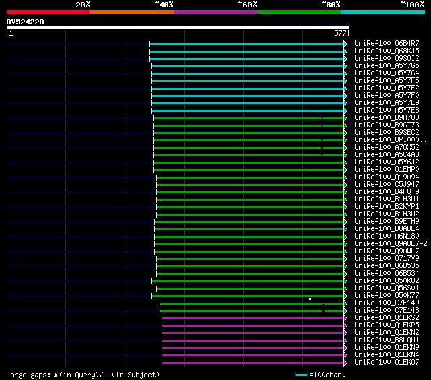Select the UniRef100_Q50K82 label
The width and height of the screenshot is (431, 380).
[x=387, y=281]
